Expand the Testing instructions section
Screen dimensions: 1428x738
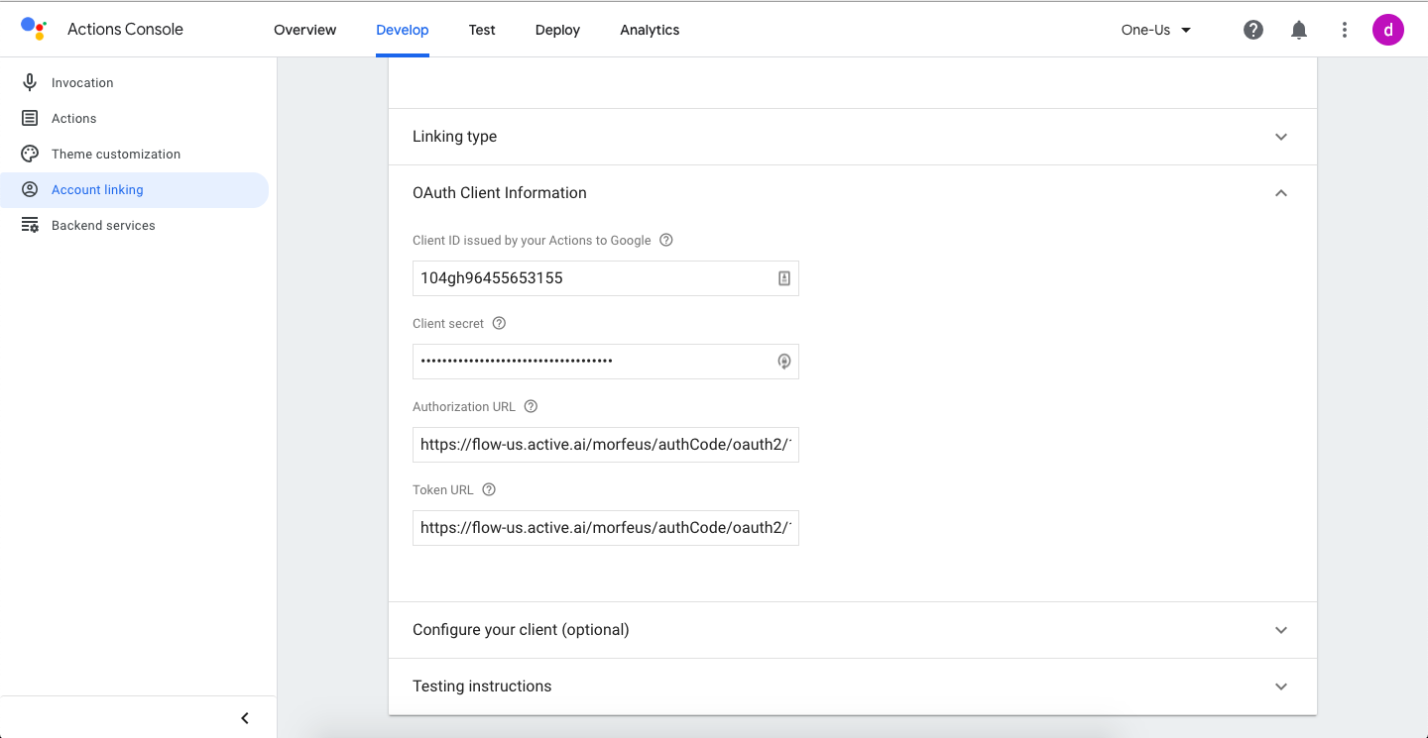pyautogui.click(x=1281, y=686)
